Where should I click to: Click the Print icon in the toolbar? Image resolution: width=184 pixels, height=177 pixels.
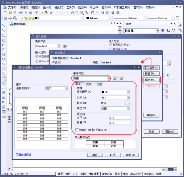click(x=21, y=13)
